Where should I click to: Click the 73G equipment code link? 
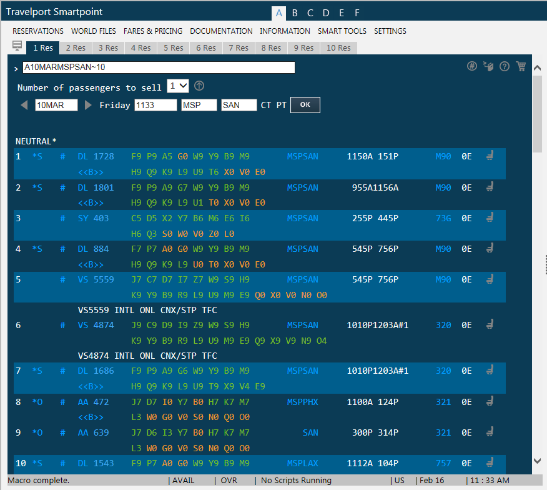443,218
